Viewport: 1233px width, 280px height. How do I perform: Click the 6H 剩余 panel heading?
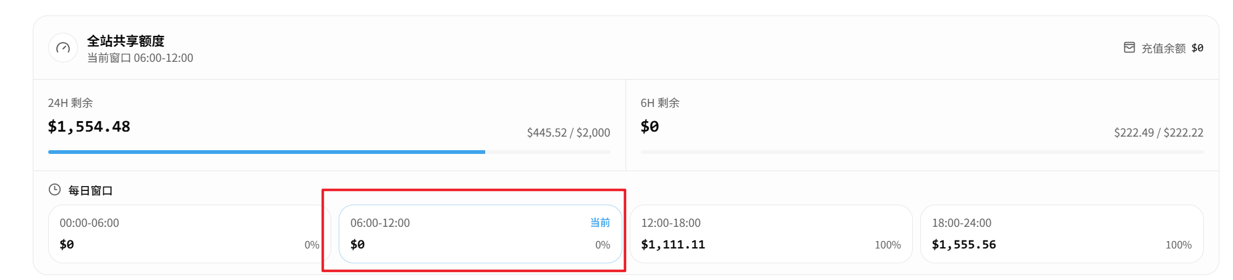click(x=660, y=103)
